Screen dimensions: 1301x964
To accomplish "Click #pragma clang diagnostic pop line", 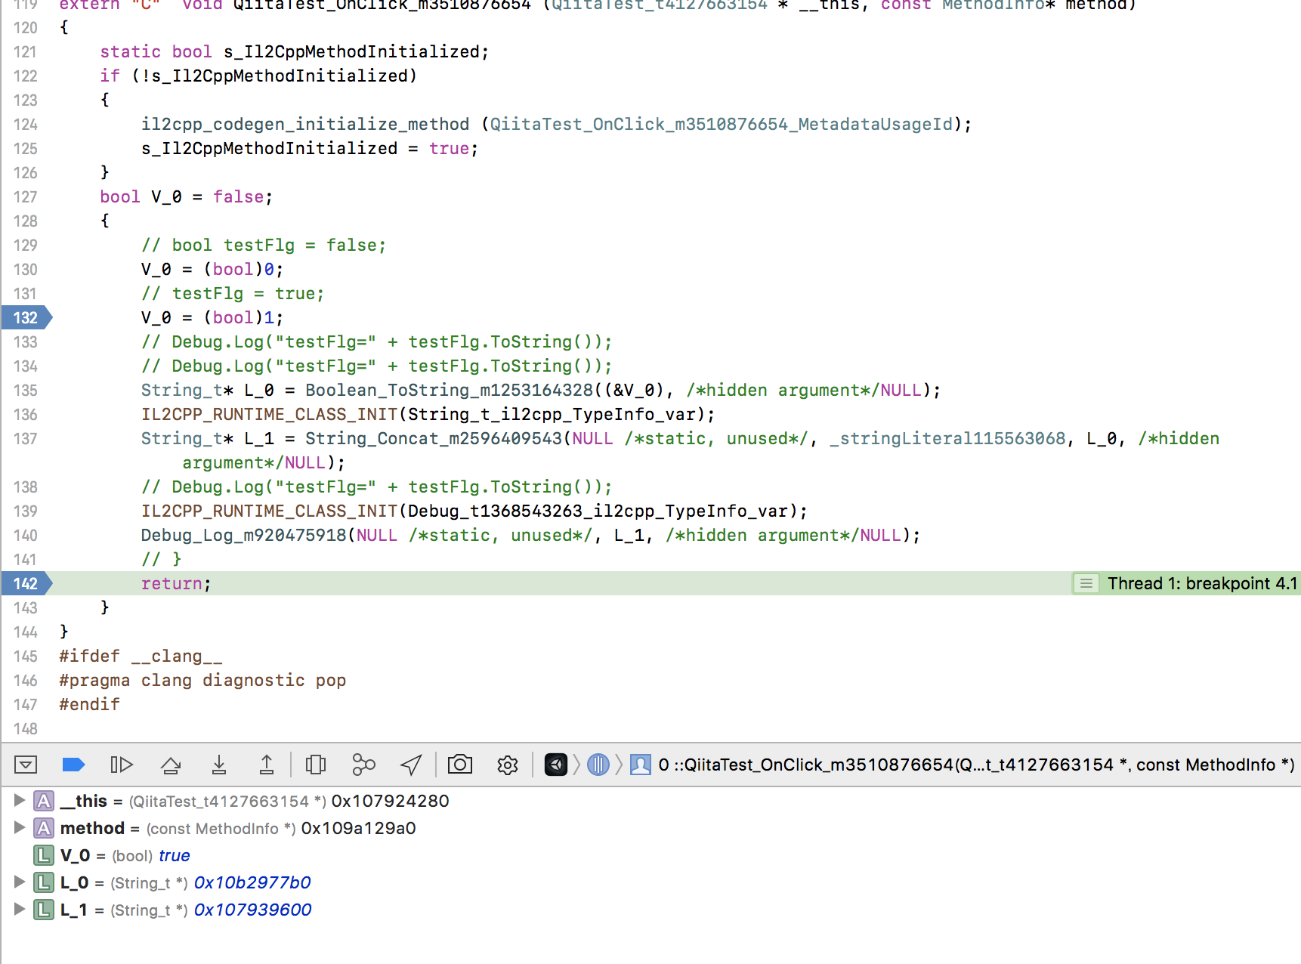I will click(202, 680).
